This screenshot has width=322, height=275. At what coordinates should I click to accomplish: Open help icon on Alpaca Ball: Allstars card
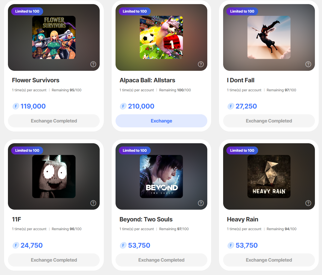pos(201,64)
